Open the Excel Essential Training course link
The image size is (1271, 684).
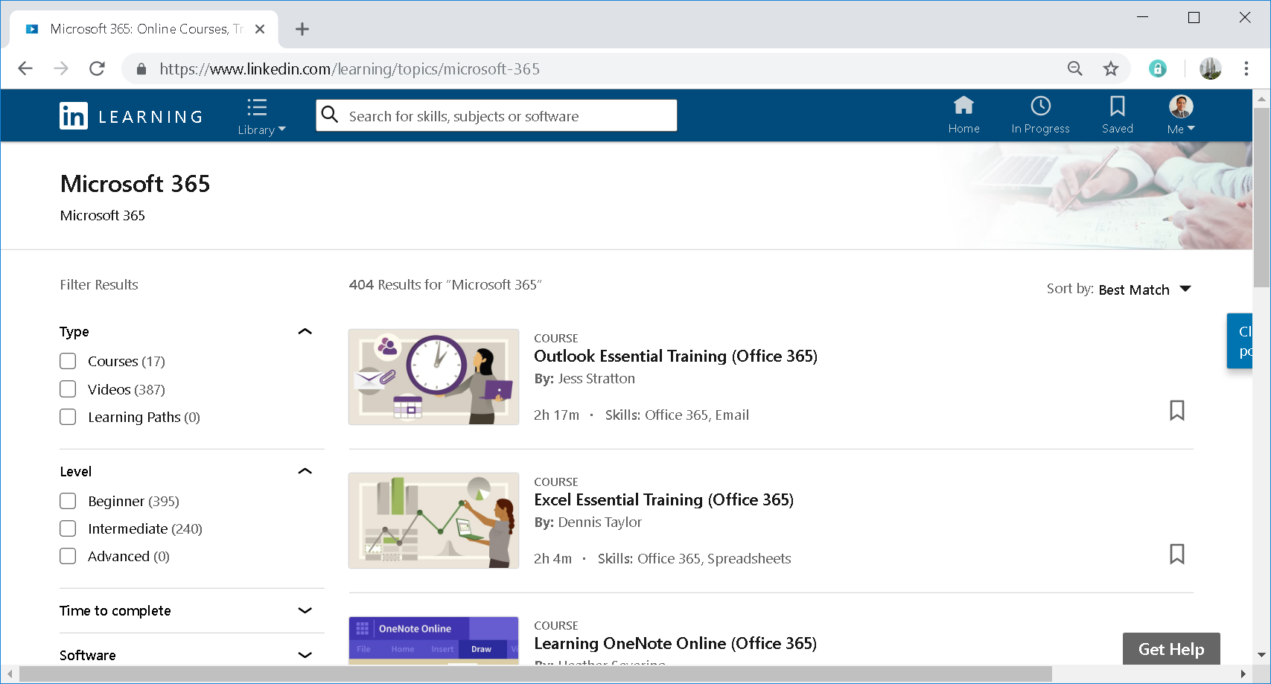coord(663,499)
